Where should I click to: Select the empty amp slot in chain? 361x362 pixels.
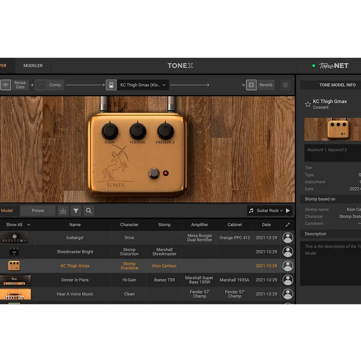(225, 85)
